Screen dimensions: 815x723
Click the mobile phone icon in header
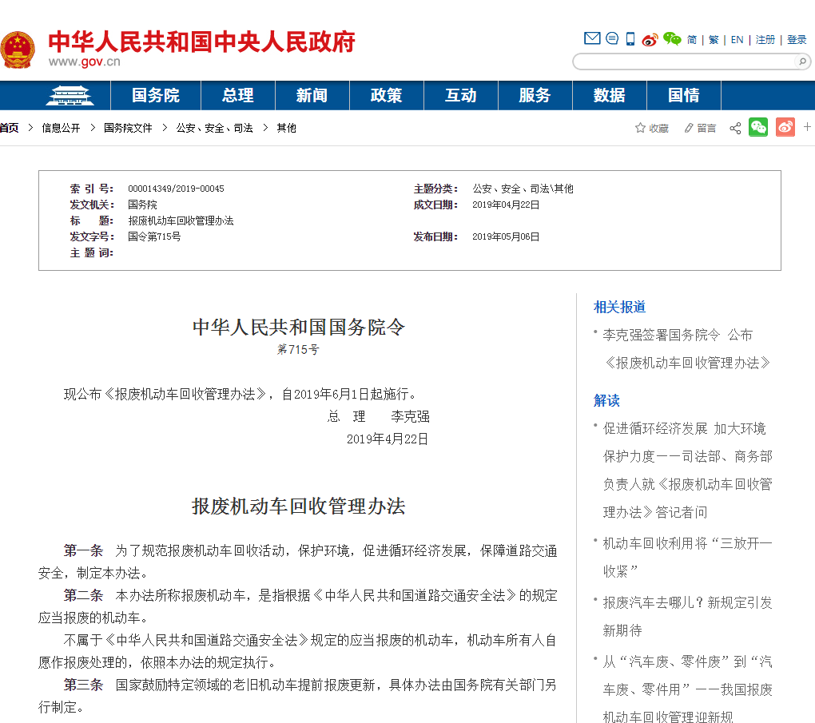[630, 38]
